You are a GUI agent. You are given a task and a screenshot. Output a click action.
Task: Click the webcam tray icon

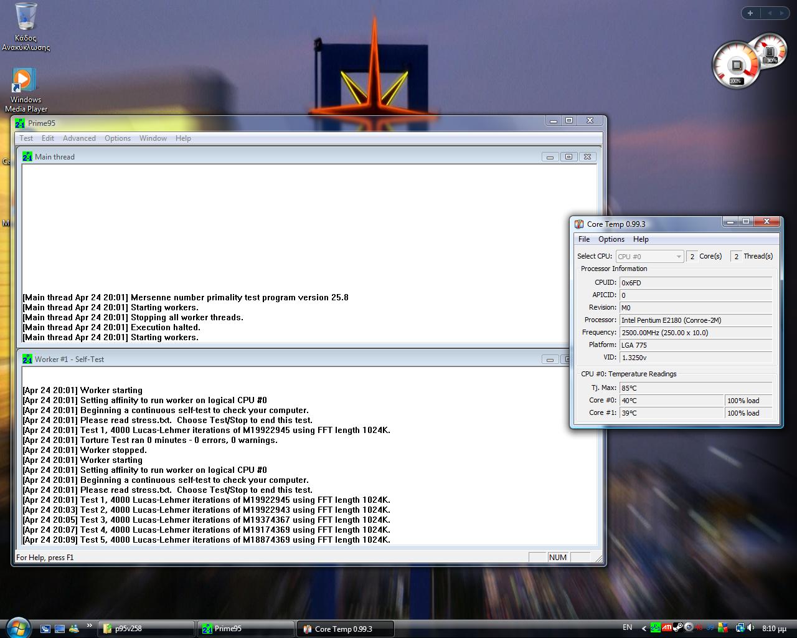coord(689,628)
